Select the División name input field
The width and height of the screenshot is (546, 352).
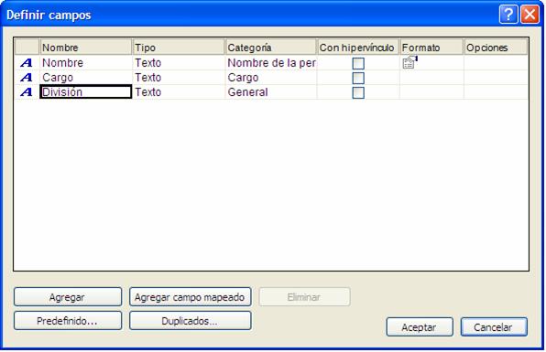86,92
